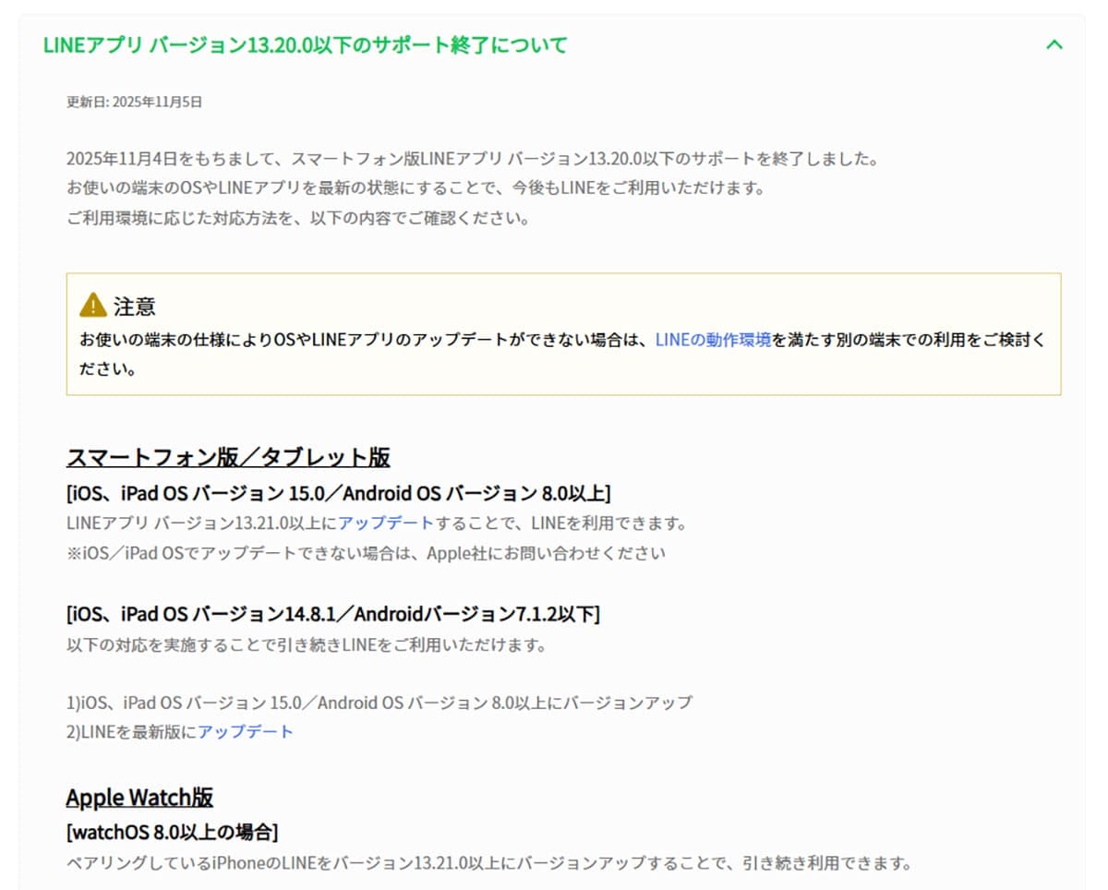Click the green サポート終了について article title
This screenshot has height=890, width=1108.
307,43
